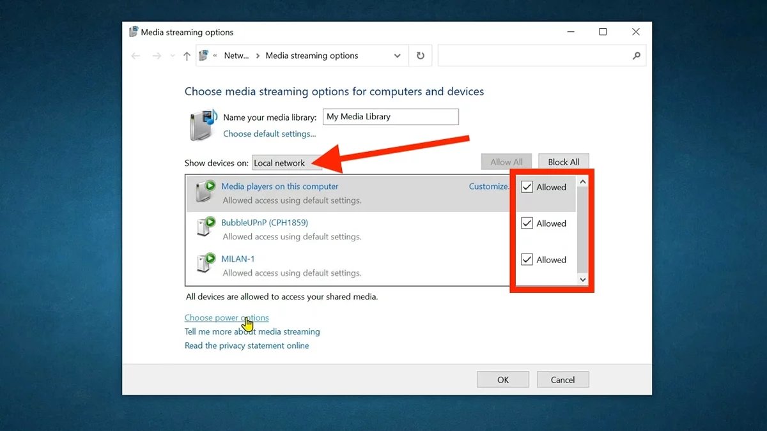Click the Up directory arrow
This screenshot has width=767, height=431.
187,56
